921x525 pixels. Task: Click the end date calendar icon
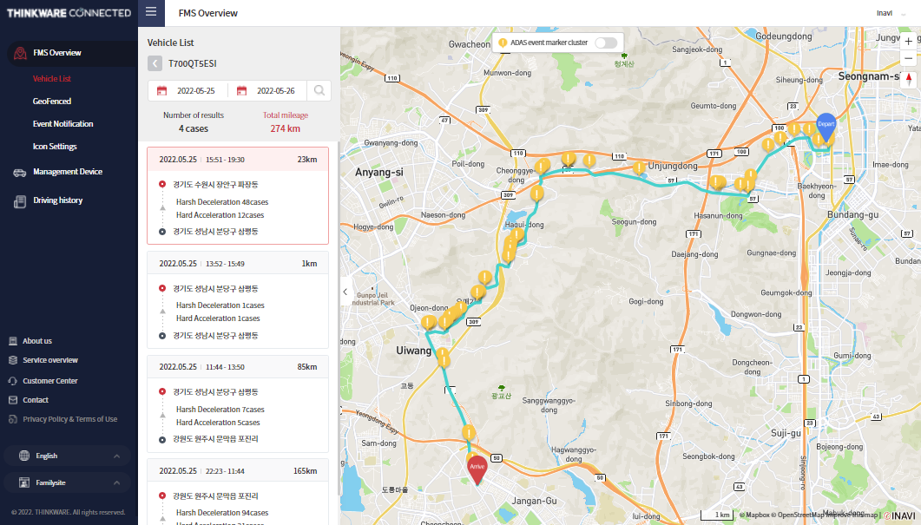241,90
